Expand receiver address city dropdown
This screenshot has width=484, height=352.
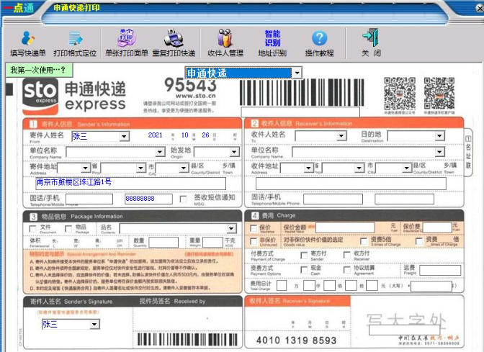359,168
